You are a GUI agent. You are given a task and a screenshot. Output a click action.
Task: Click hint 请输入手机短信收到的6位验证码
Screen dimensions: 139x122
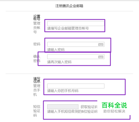click(72, 111)
